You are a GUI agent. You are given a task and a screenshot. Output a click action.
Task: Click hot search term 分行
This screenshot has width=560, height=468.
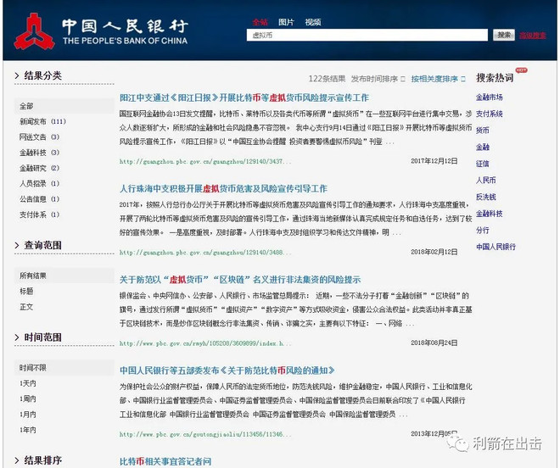click(x=483, y=230)
